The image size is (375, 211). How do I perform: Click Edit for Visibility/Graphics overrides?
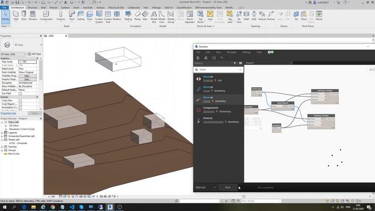click(28, 76)
